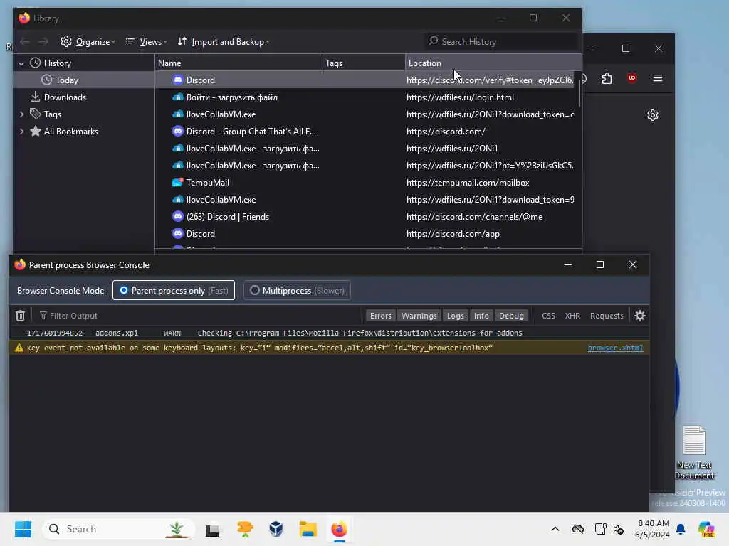Open console settings gear

point(640,316)
